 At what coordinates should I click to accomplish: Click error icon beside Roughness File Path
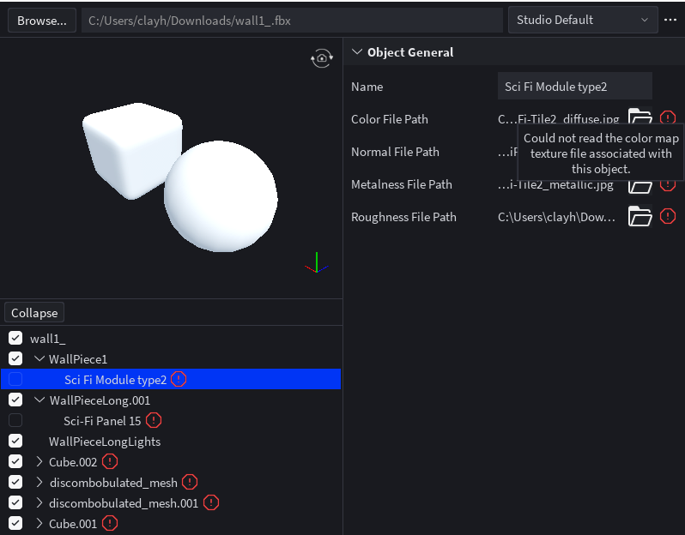668,216
